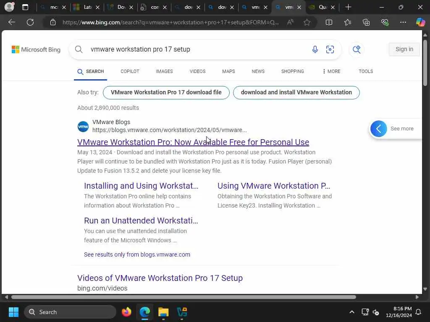Click the scroll down arrow of page scrollbar
The image size is (430, 322).
click(x=425, y=289)
